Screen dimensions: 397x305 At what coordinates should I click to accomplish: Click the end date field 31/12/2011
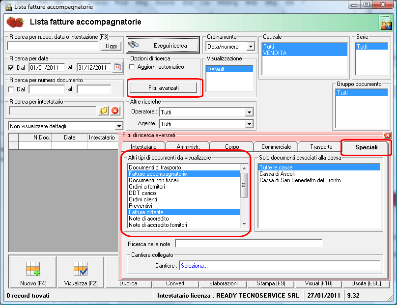click(x=94, y=68)
